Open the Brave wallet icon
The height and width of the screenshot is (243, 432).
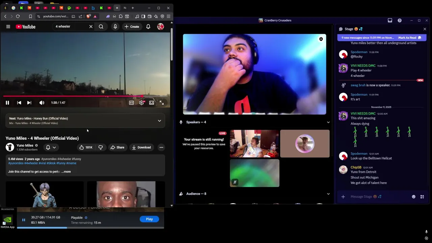pos(150,16)
